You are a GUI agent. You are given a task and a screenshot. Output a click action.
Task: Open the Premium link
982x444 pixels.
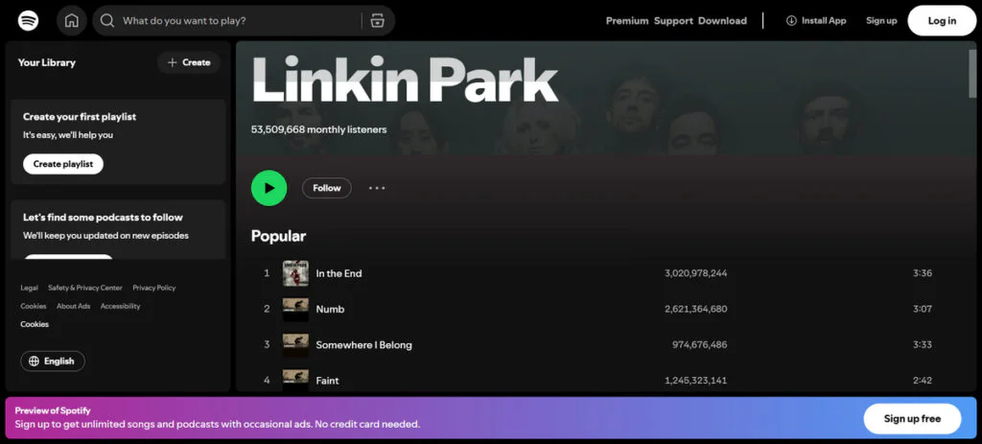627,21
